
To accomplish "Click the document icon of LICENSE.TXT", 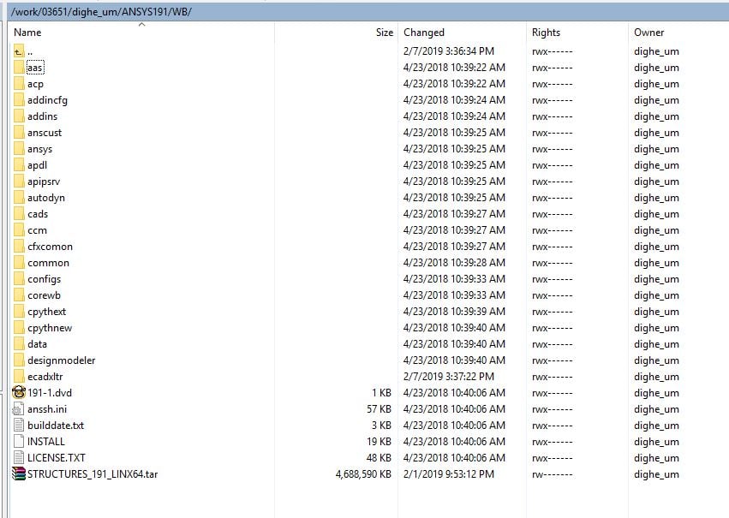I will click(19, 457).
